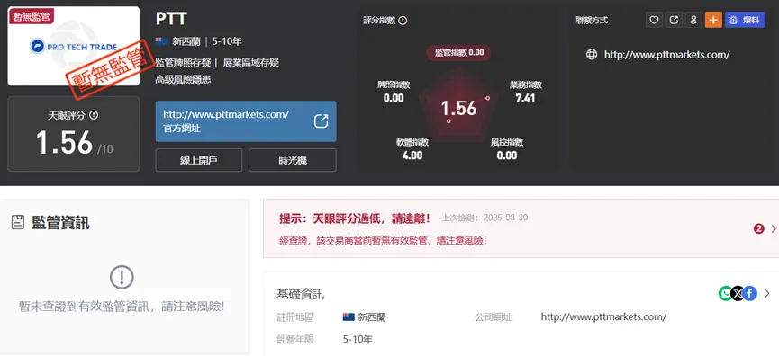Click the user profile icon

[693, 20]
